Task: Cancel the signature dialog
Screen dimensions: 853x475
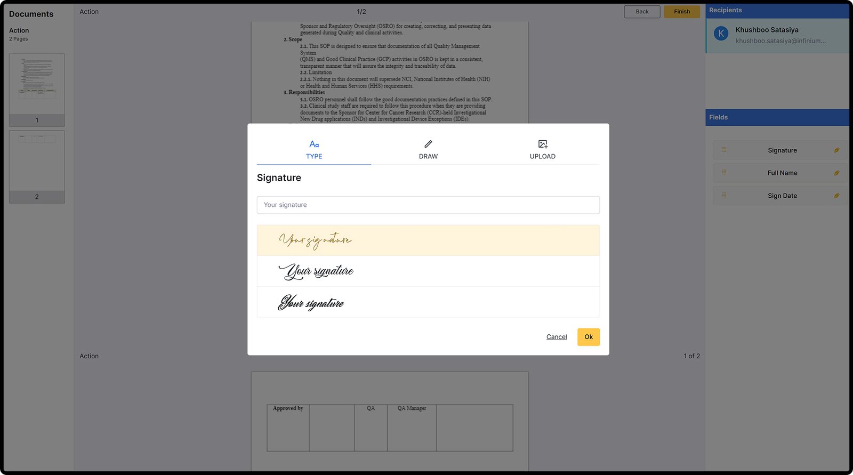Action: click(x=557, y=337)
